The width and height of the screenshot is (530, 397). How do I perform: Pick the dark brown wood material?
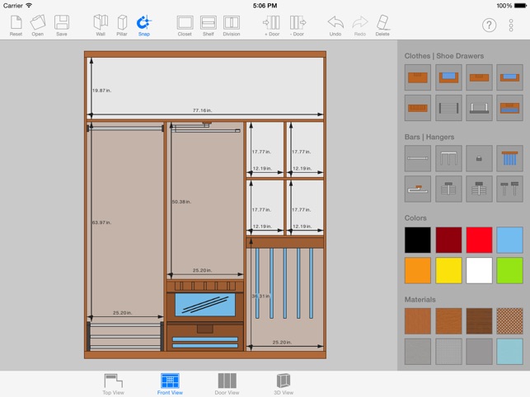(x=479, y=321)
